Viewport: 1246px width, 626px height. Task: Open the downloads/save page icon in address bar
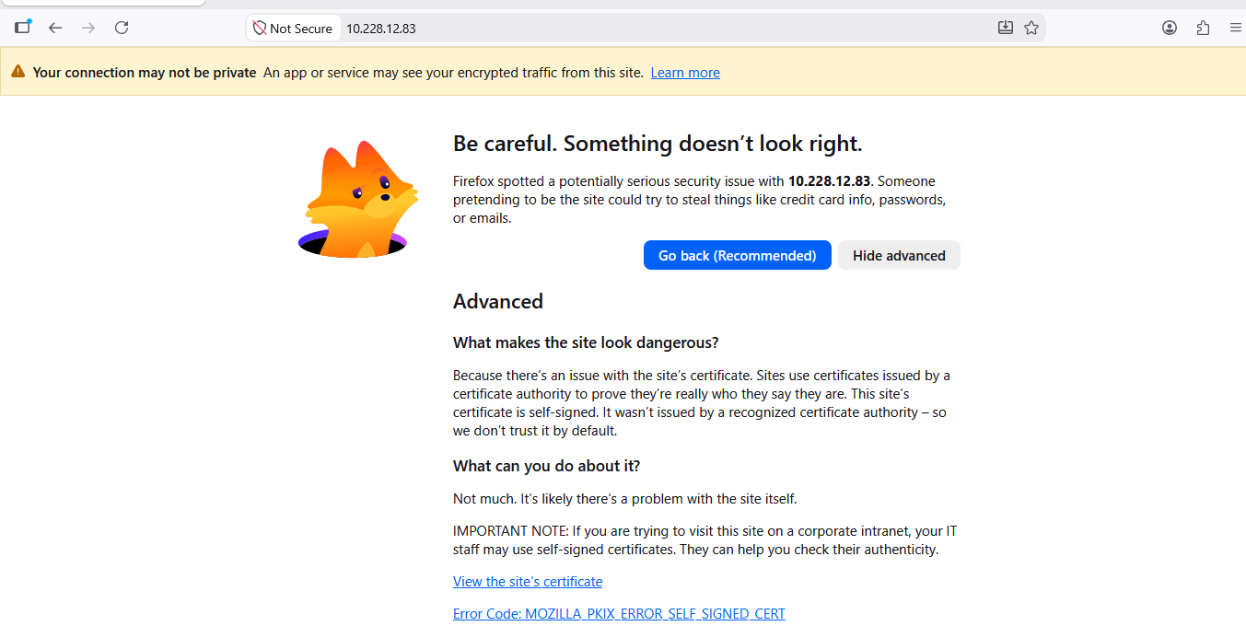point(1006,29)
